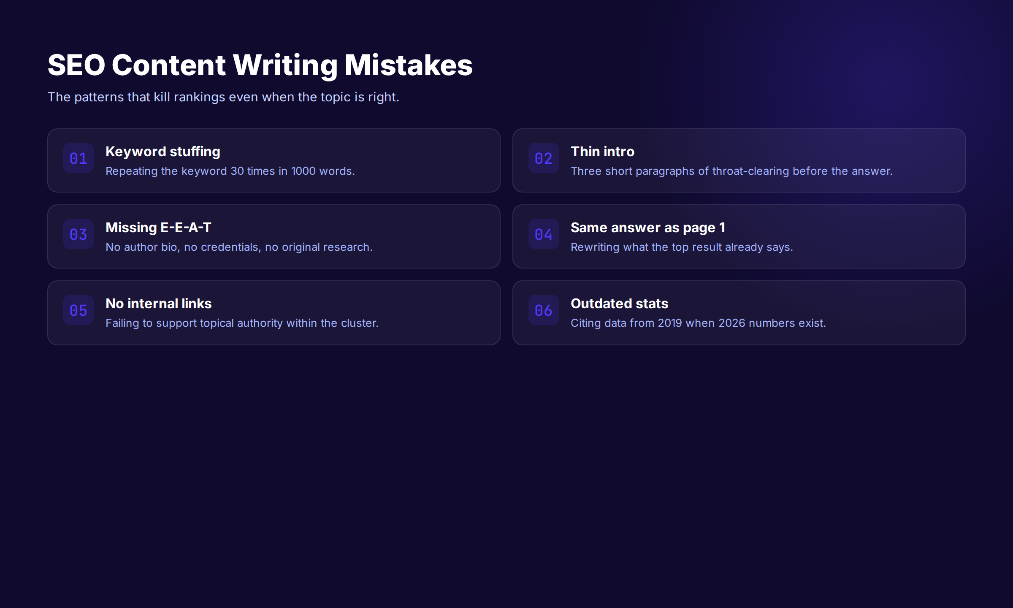Click "Failing to support topical authority" text
1013x608 pixels.
242,323
